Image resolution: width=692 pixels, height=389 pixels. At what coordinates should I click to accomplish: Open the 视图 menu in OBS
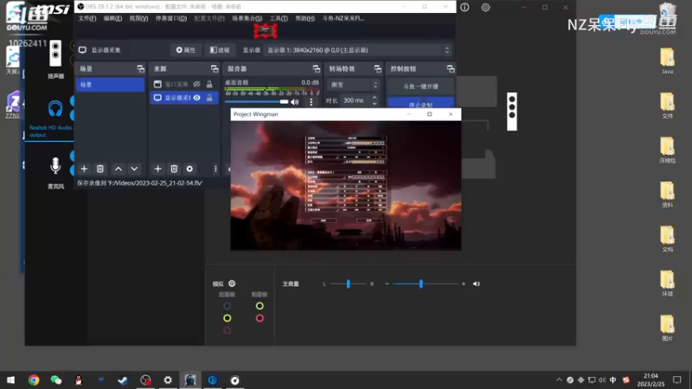point(138,18)
